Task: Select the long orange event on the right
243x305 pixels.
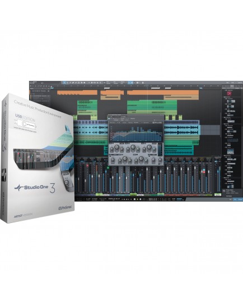Action: pos(163,93)
